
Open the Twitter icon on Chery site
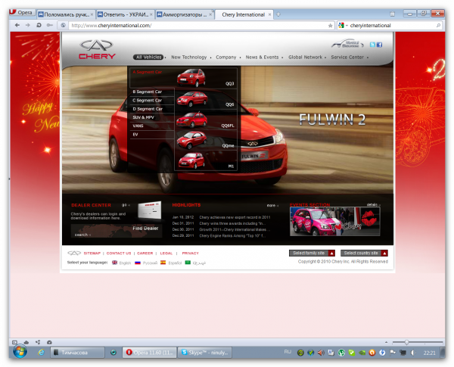[x=372, y=45]
